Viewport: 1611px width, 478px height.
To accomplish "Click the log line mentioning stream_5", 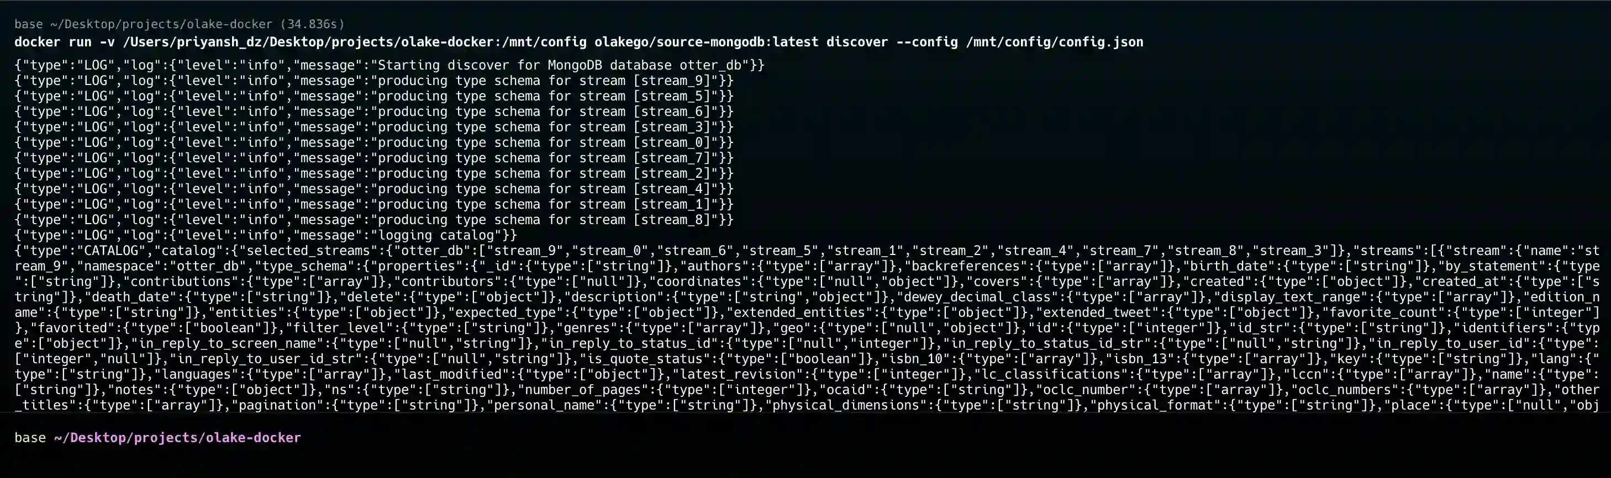I will click(x=374, y=96).
